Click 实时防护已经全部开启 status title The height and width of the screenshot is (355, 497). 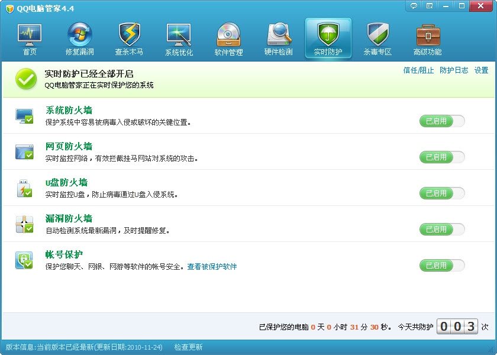pyautogui.click(x=89, y=74)
